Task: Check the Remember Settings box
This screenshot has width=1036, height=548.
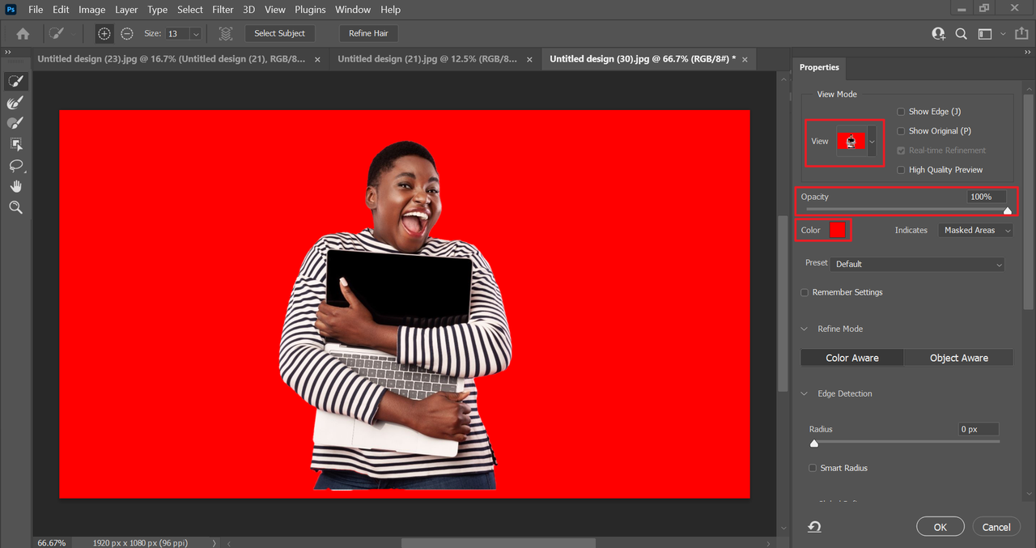Action: click(x=805, y=292)
